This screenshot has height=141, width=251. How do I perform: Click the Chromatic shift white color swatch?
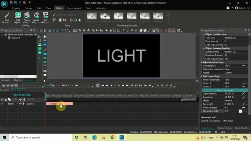(240, 111)
